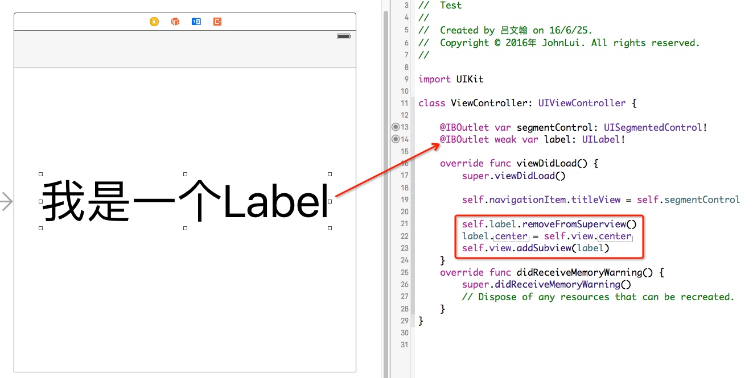Click the 'Dispose of any resources' comment
Image resolution: width=753 pixels, height=378 pixels.
pyautogui.click(x=598, y=297)
